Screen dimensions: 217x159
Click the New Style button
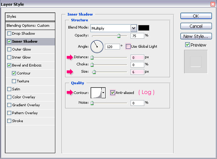pos(196,36)
